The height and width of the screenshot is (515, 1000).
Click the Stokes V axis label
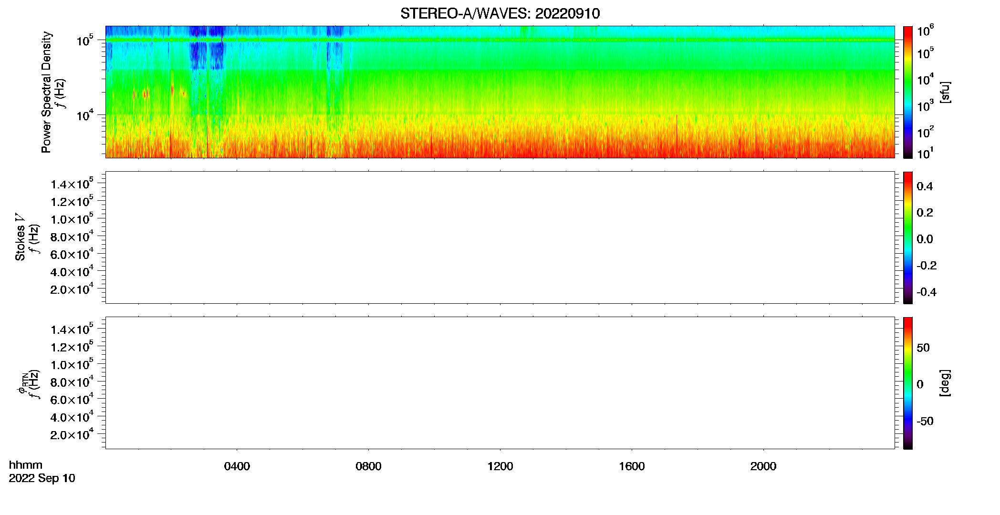pos(20,237)
